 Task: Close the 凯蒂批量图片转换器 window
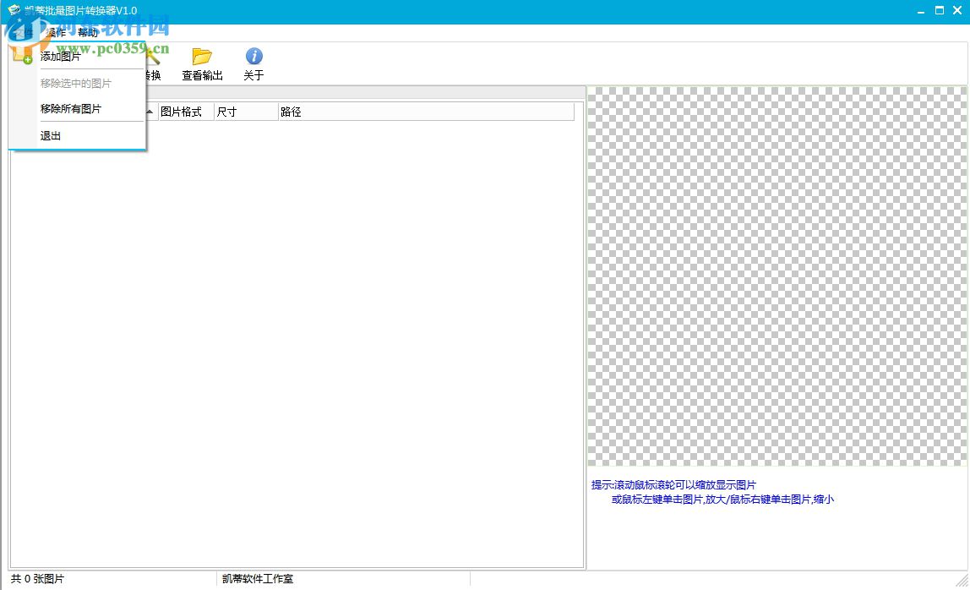click(x=957, y=10)
